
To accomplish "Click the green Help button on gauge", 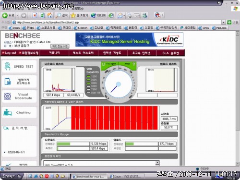I will (128, 64).
